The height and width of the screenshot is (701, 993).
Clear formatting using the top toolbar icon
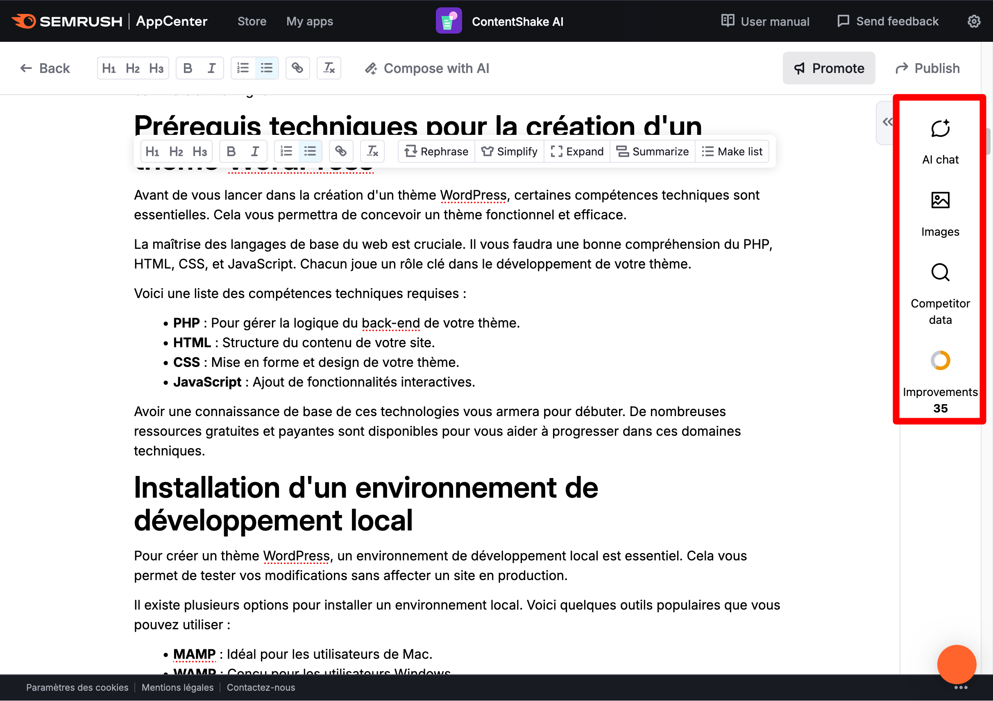coord(329,68)
